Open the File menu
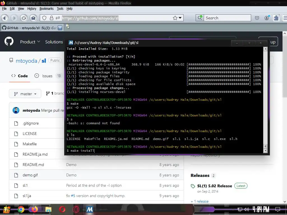 coord(4,9)
